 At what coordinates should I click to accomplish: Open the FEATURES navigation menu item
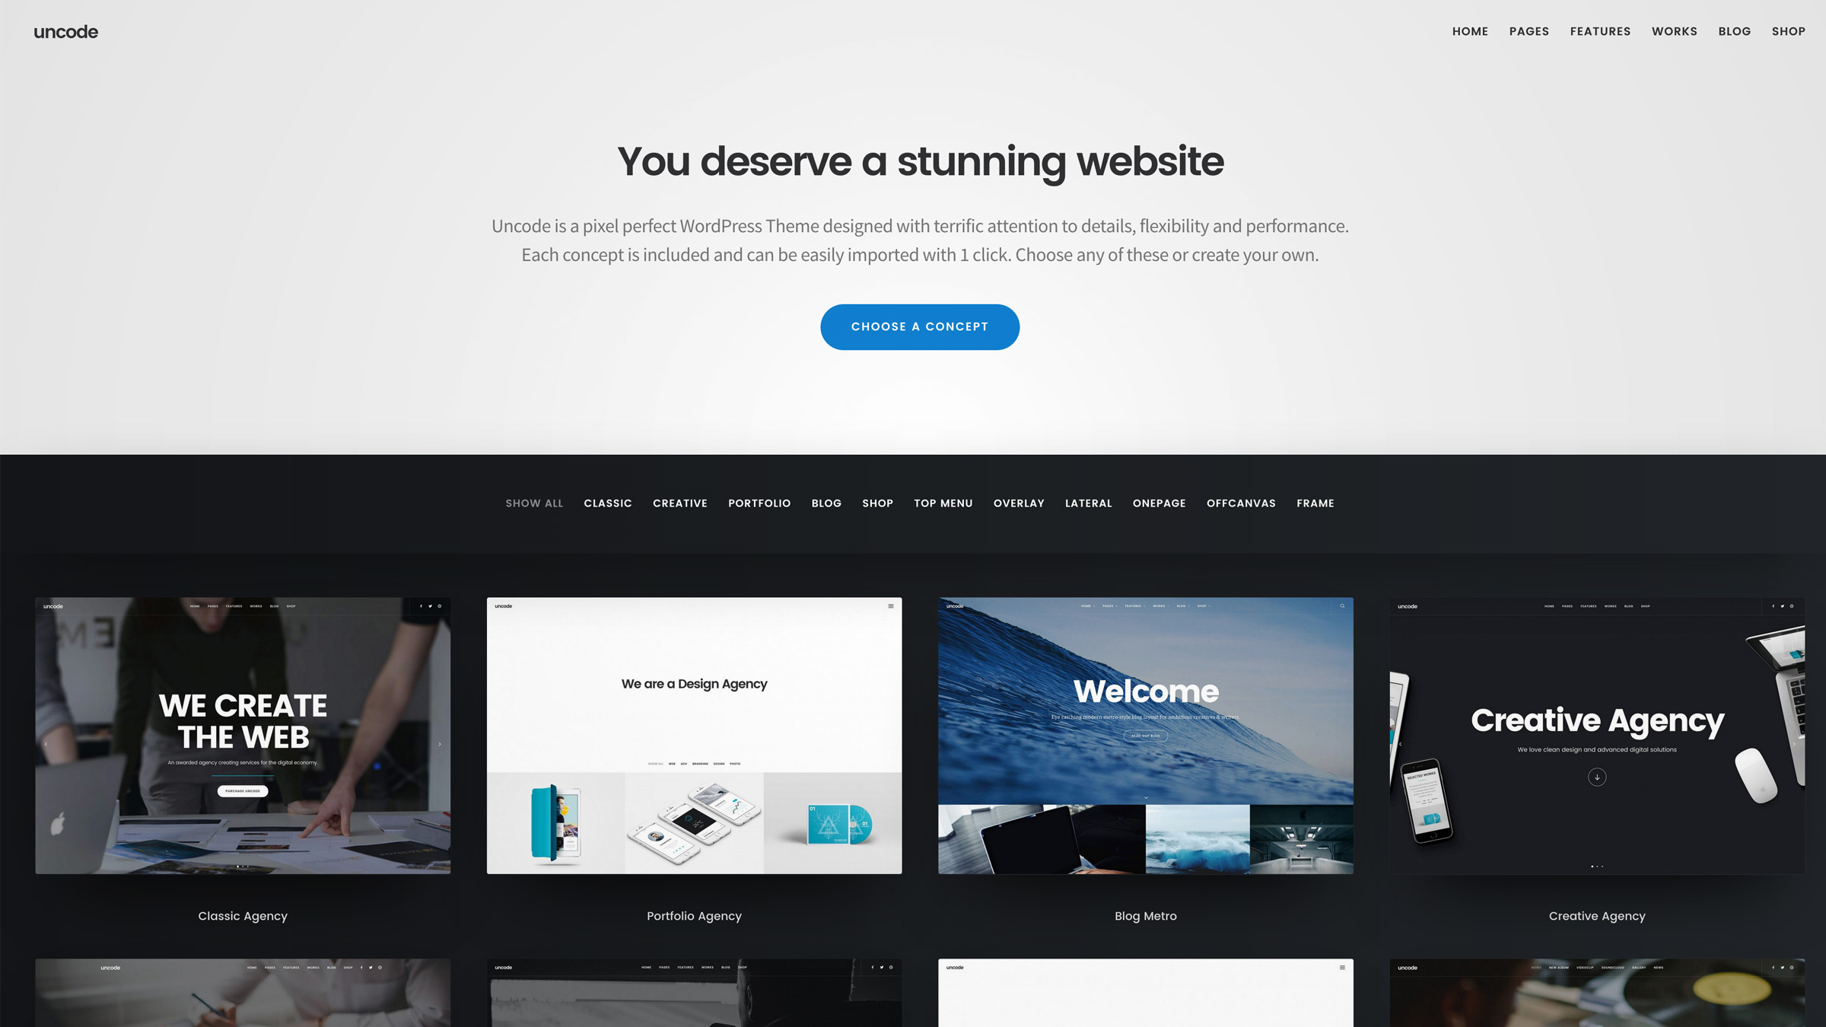pyautogui.click(x=1600, y=31)
